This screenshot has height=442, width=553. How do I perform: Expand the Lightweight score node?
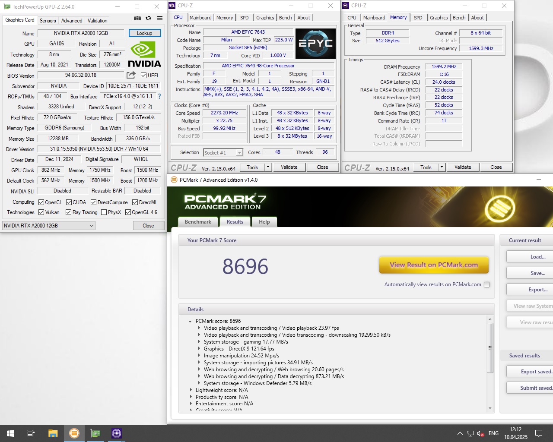pyautogui.click(x=191, y=390)
